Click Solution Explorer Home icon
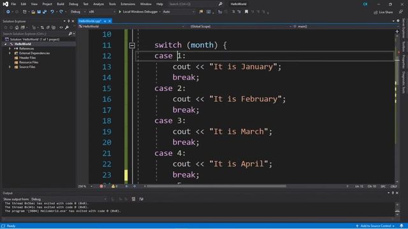The width and height of the screenshot is (408, 229). point(17,27)
